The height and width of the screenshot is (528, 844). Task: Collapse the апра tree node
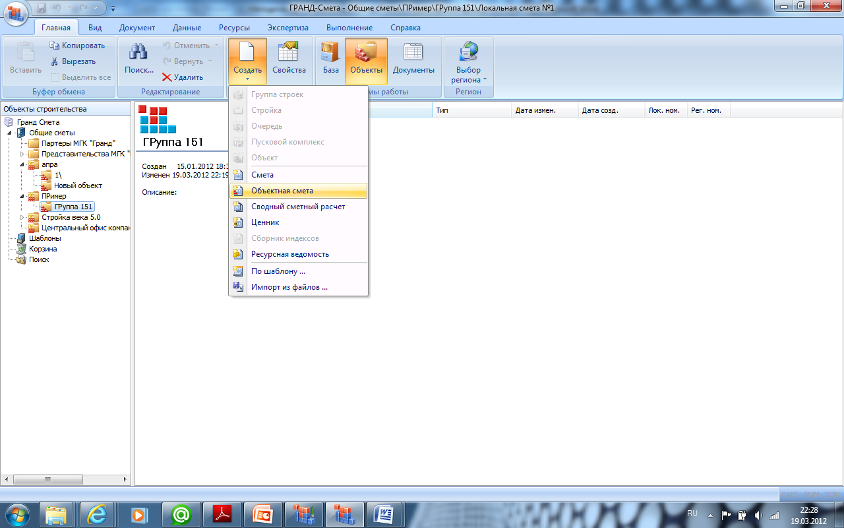(x=22, y=164)
